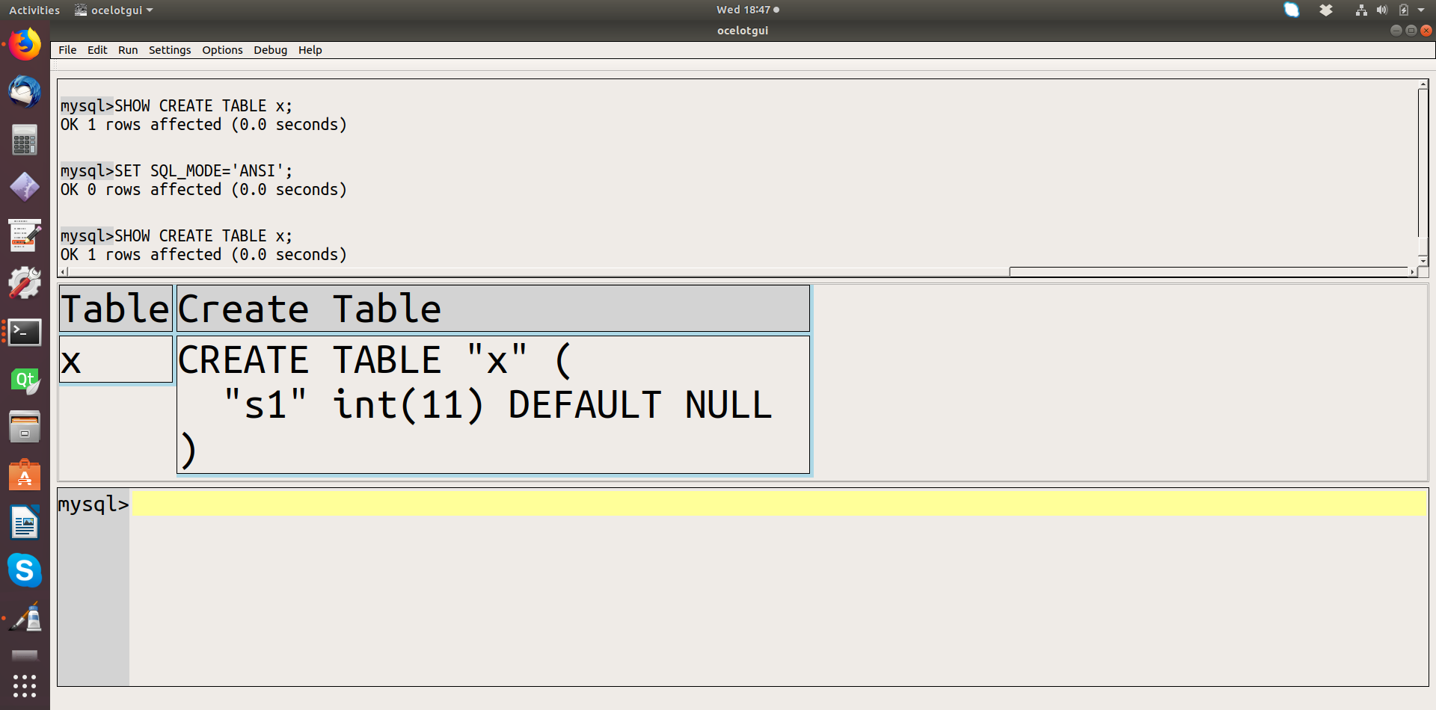Click the SET SQL_MODE='ANSI' history line

pyautogui.click(x=177, y=170)
